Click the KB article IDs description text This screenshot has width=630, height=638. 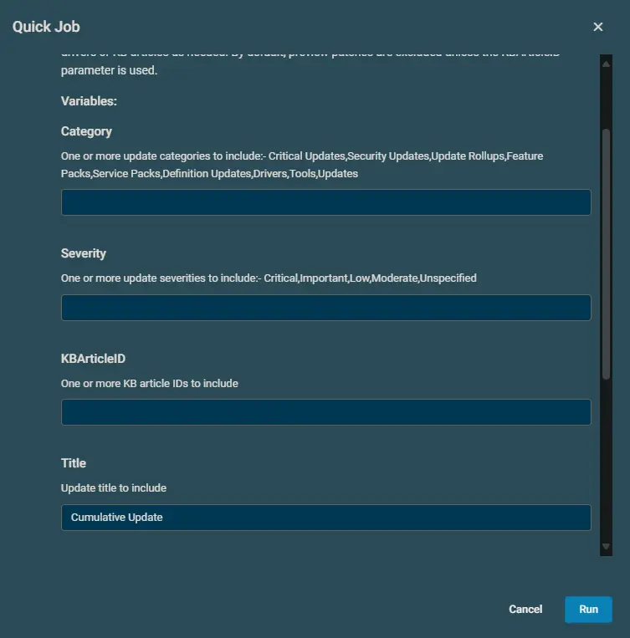[150, 383]
